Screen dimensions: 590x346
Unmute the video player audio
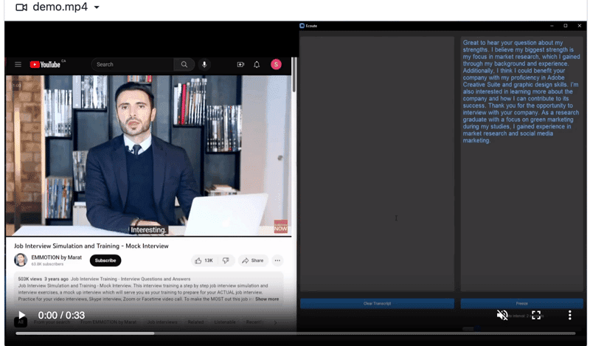[x=502, y=315]
